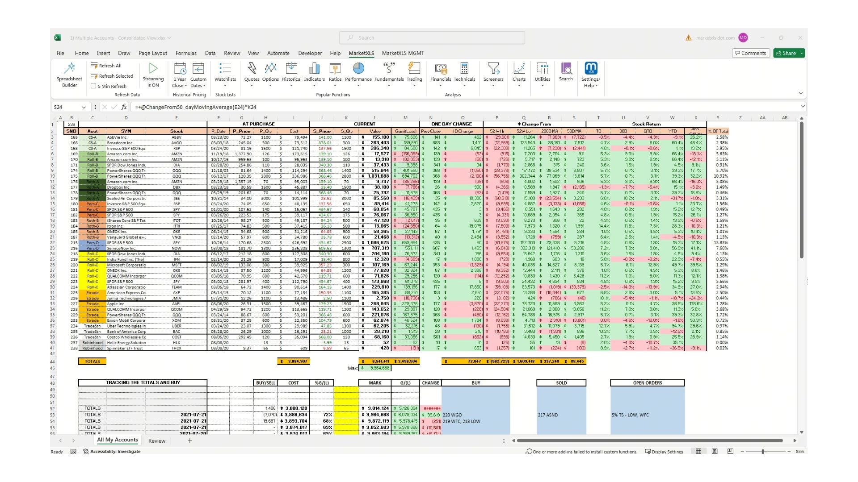Viewport: 858px width, 482px height.
Task: Open the Options ribbon icon
Action: pos(270,68)
